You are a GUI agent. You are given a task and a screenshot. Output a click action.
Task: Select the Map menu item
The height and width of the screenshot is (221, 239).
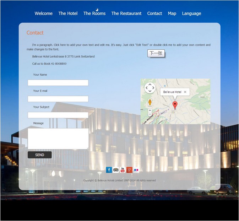[172, 14]
